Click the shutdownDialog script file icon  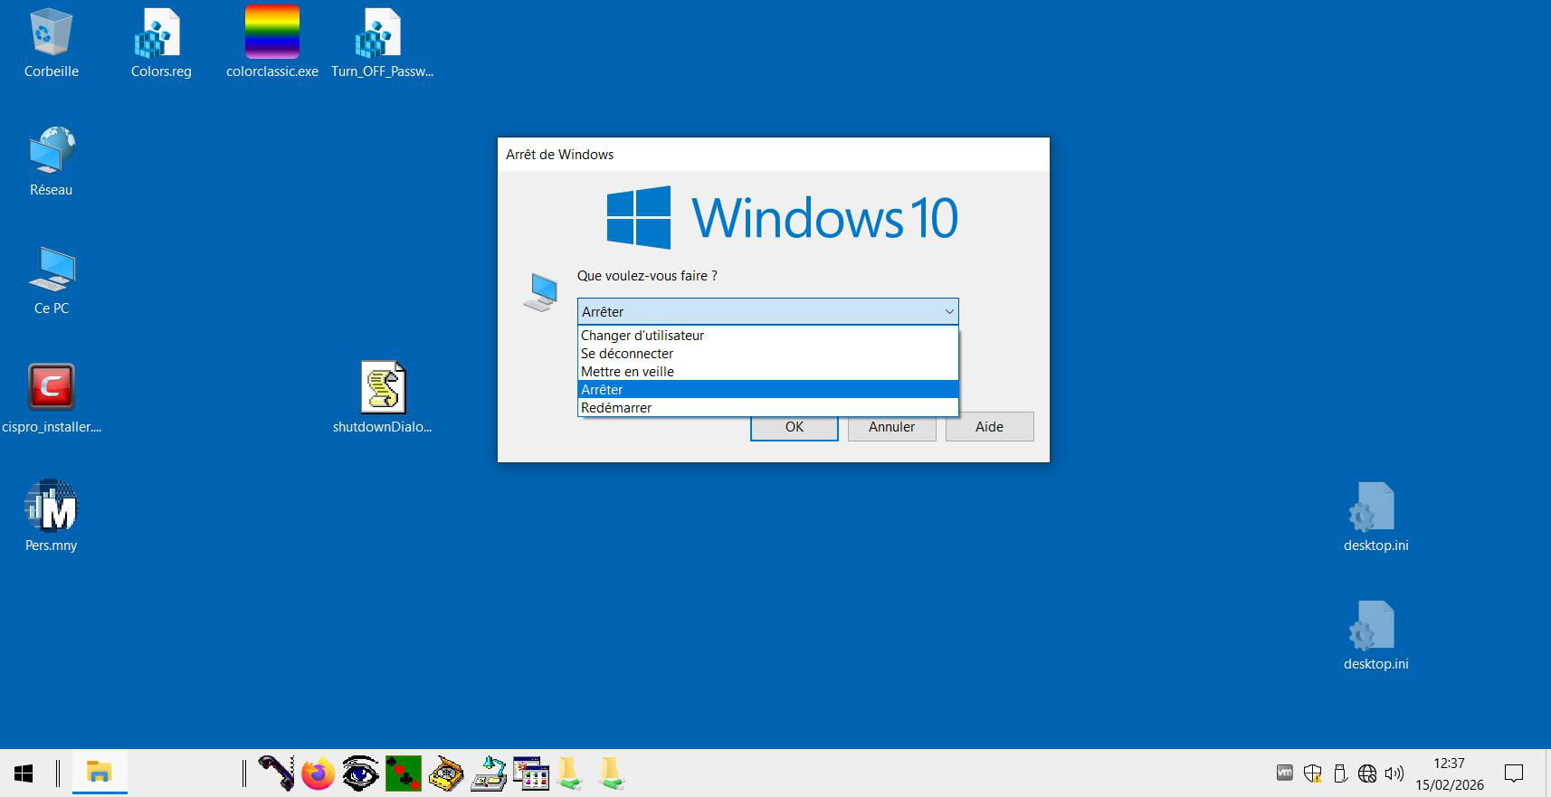coord(383,388)
